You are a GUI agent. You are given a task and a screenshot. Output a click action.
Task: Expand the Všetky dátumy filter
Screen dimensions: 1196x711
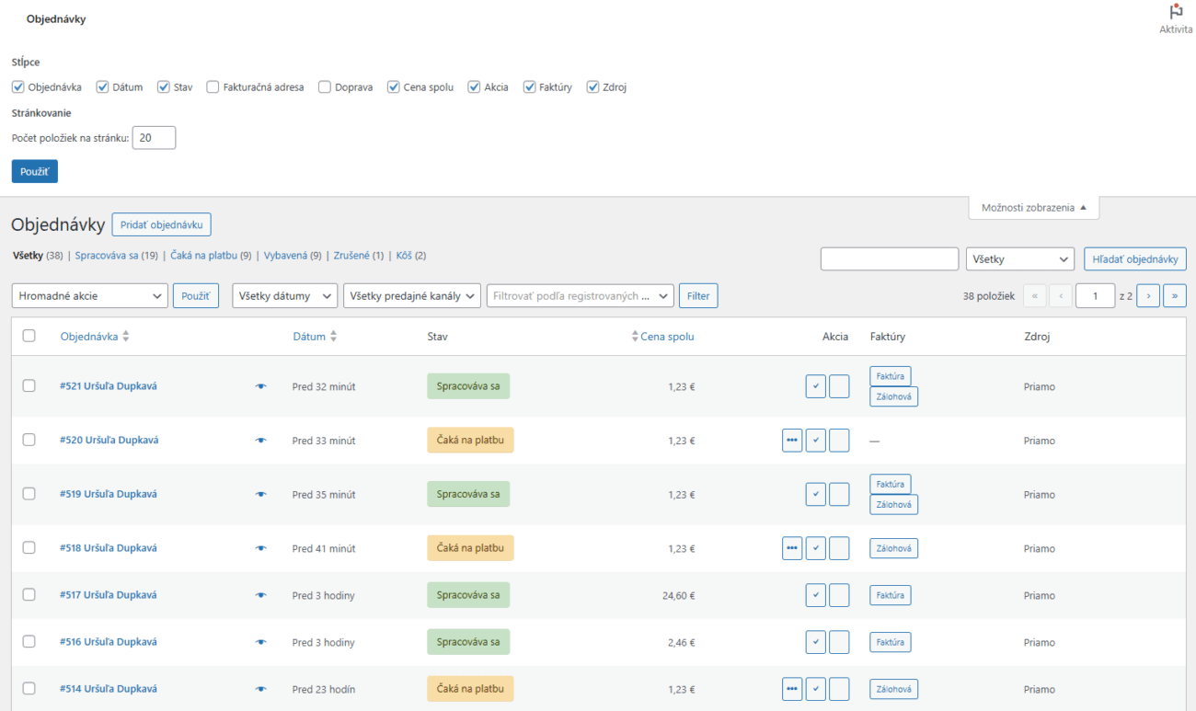[284, 296]
